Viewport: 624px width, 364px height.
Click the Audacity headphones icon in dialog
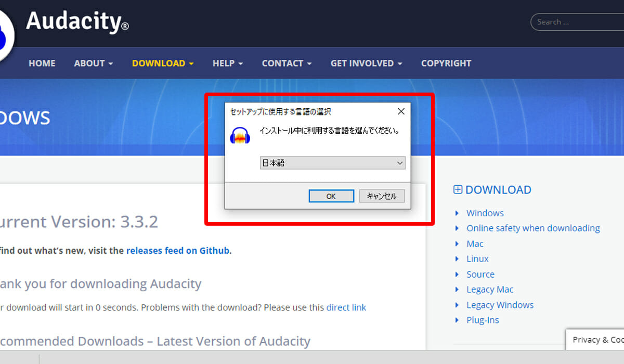point(240,136)
